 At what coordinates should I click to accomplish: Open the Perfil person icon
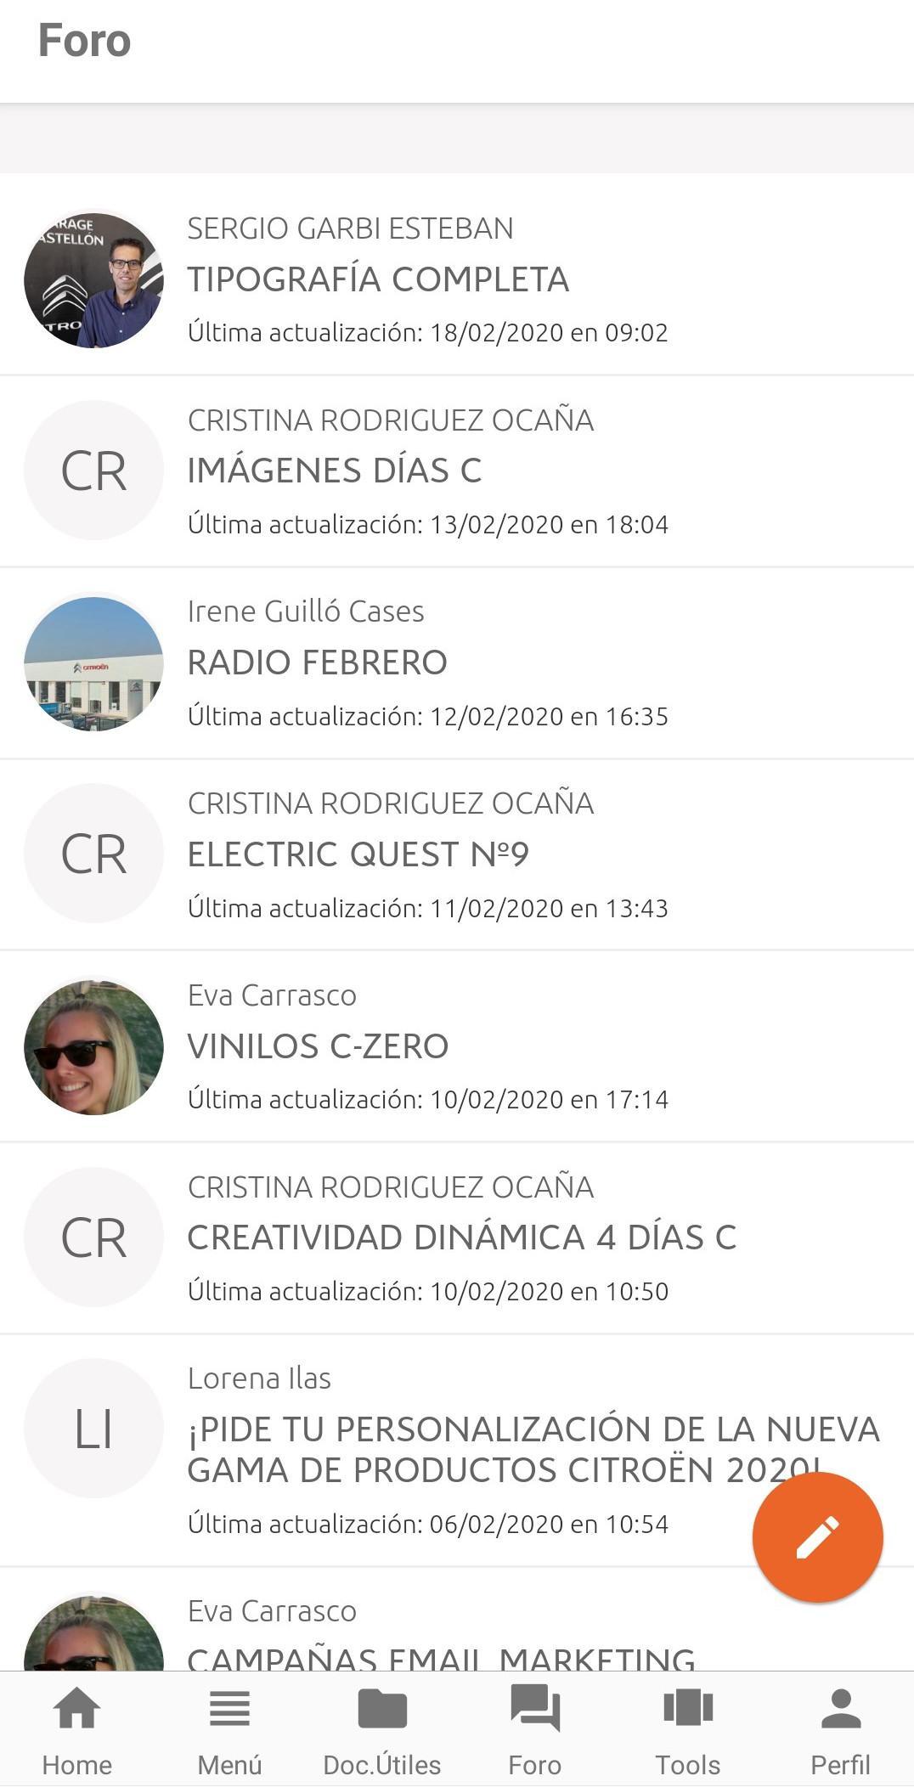pos(841,1708)
